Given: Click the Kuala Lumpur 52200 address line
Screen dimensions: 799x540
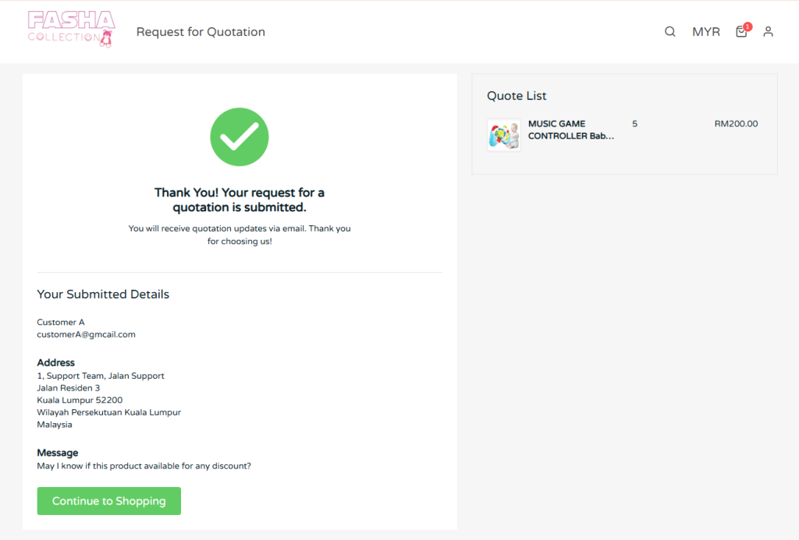Looking at the screenshot, I should 80,400.
